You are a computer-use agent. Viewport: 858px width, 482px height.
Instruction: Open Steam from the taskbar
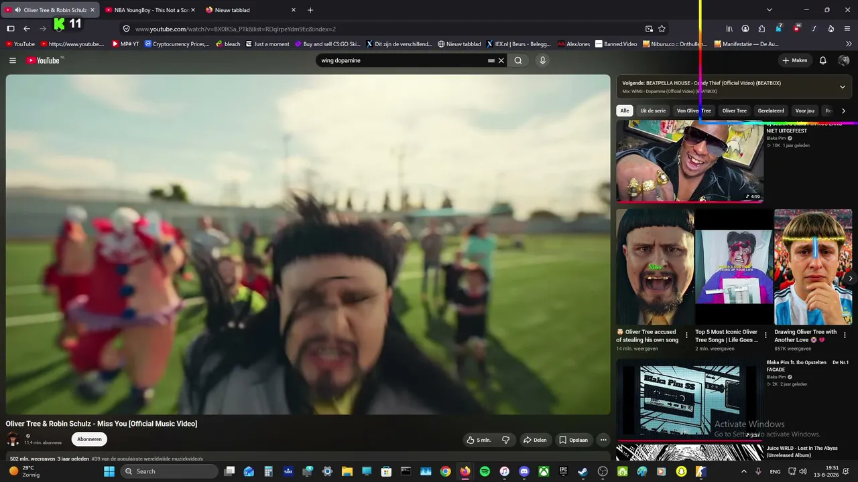[583, 471]
